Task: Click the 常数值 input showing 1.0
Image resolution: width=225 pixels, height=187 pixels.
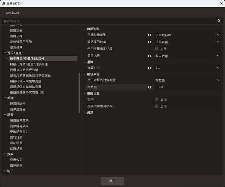Action: click(x=187, y=87)
